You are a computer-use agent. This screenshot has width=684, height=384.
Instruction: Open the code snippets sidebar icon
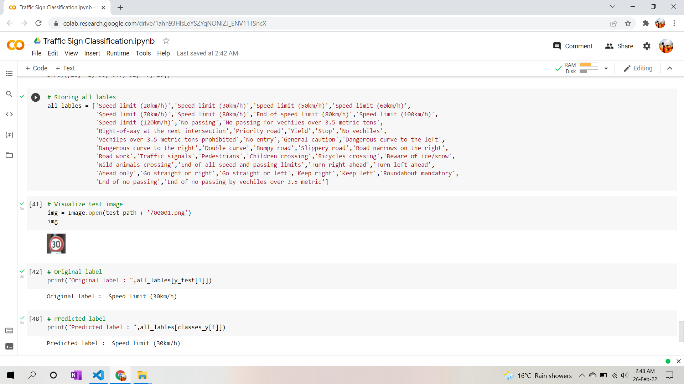tap(9, 114)
